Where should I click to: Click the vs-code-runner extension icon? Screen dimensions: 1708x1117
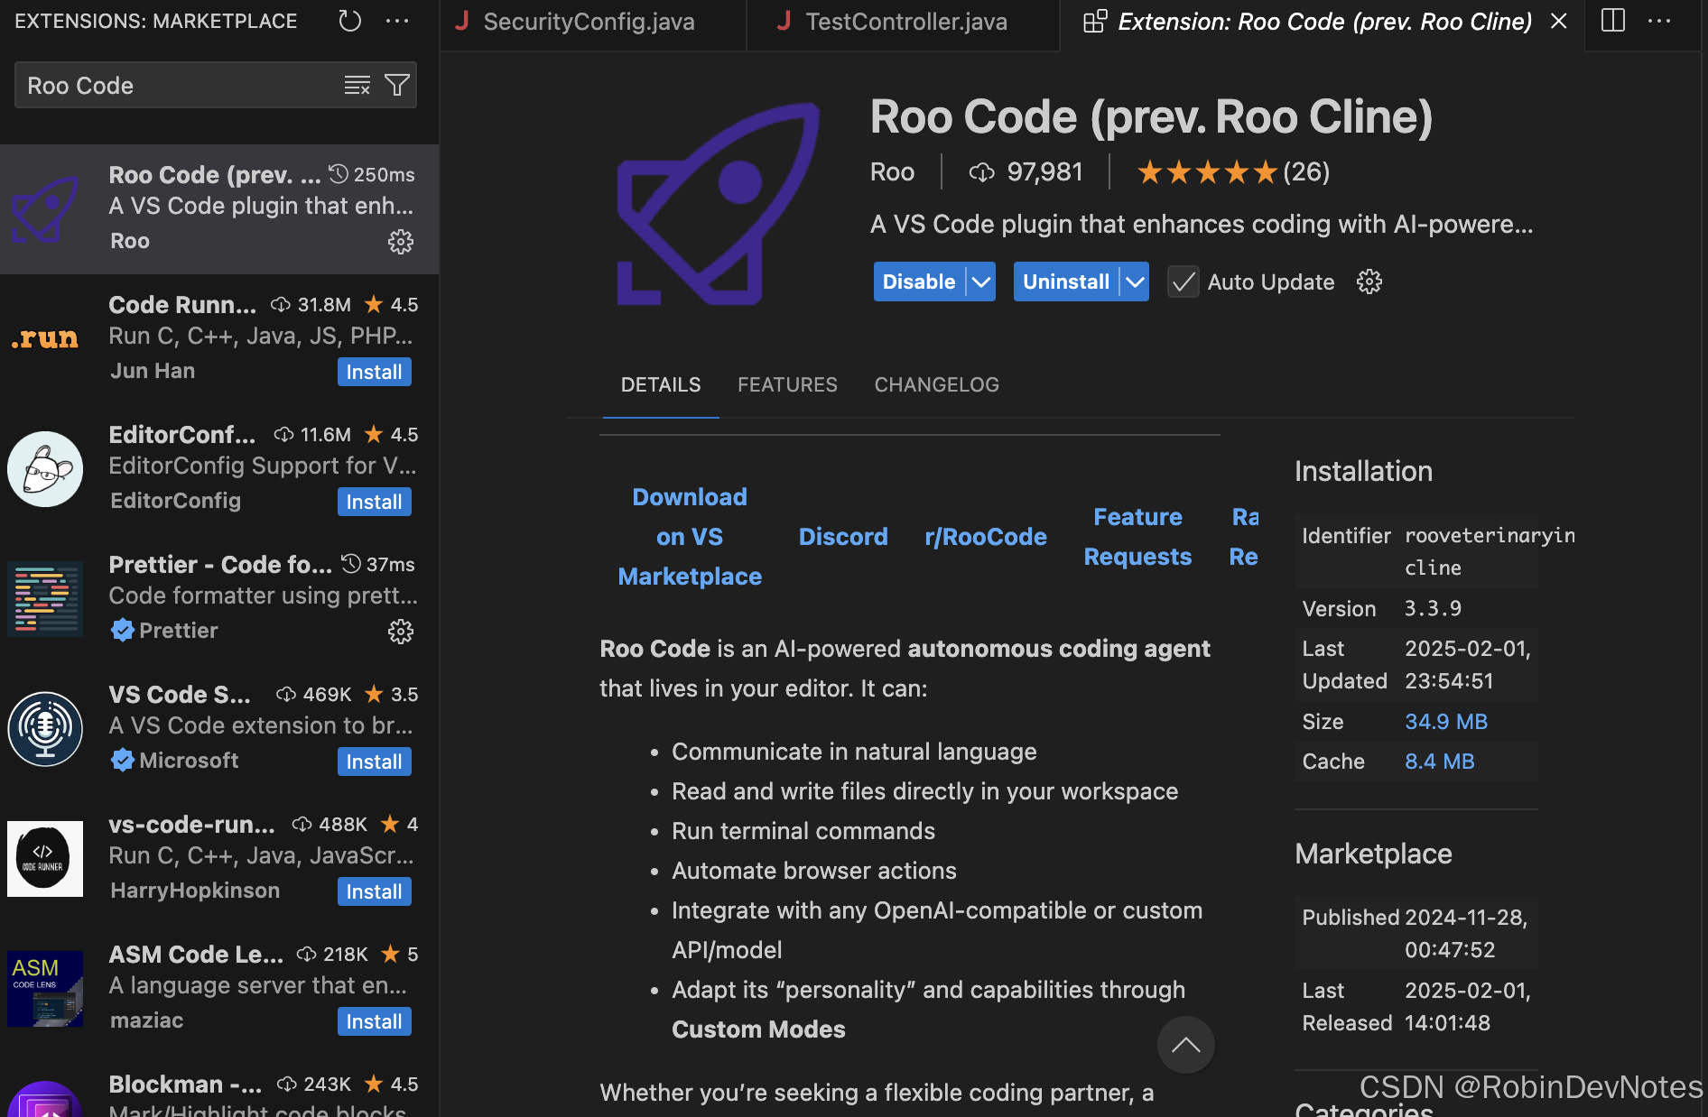pos(44,859)
